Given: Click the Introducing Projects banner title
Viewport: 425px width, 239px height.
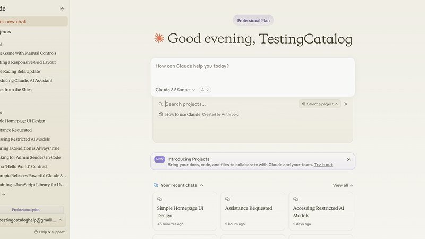Looking at the screenshot, I should pos(189,159).
